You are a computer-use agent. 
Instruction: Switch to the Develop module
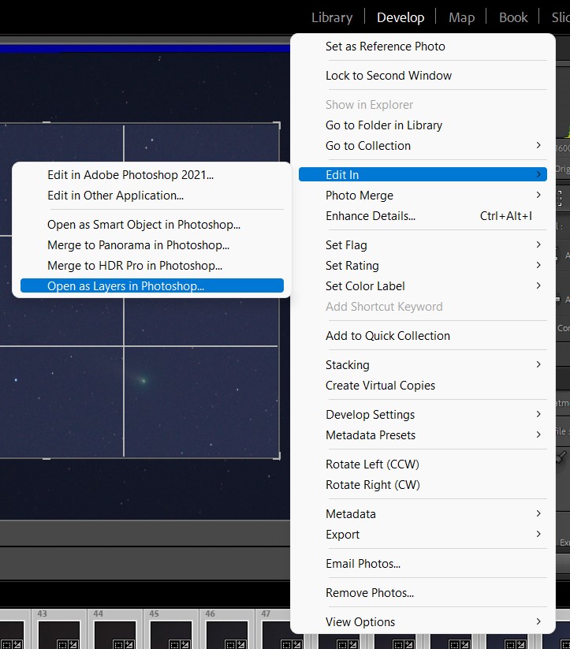coord(400,17)
